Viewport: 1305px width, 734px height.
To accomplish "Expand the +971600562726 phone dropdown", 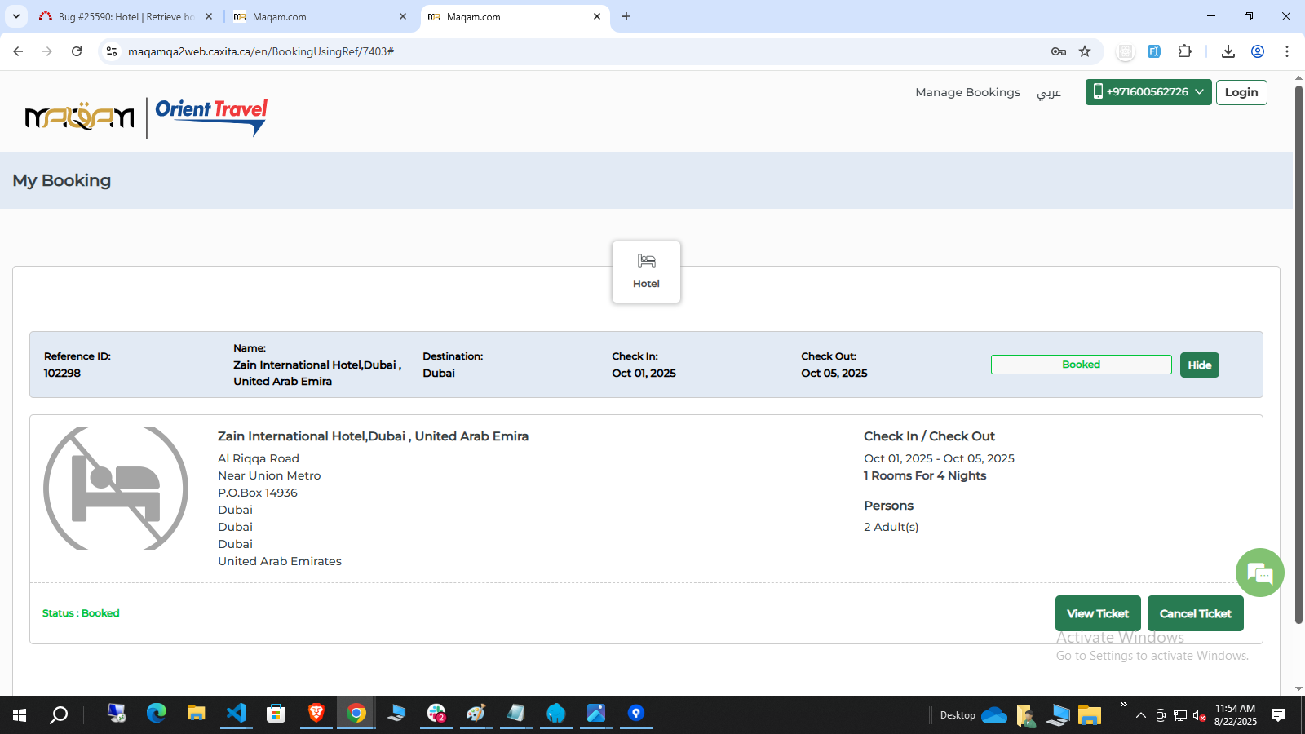I will [x=1148, y=92].
